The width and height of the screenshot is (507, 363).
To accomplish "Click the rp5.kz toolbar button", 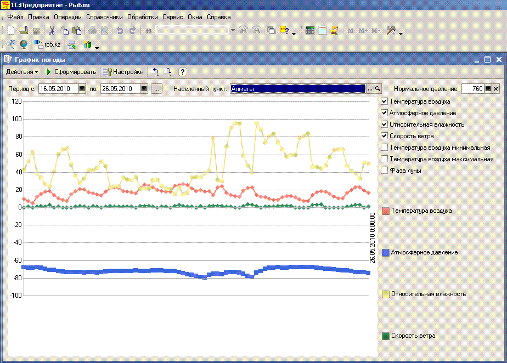I will point(47,45).
